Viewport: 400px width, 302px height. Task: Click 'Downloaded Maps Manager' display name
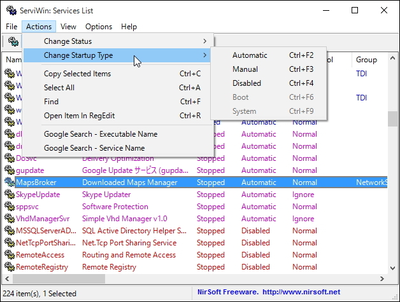tap(129, 182)
